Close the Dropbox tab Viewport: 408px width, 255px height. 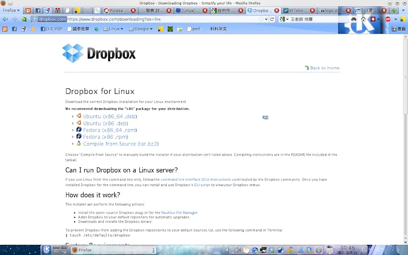pos(277,10)
